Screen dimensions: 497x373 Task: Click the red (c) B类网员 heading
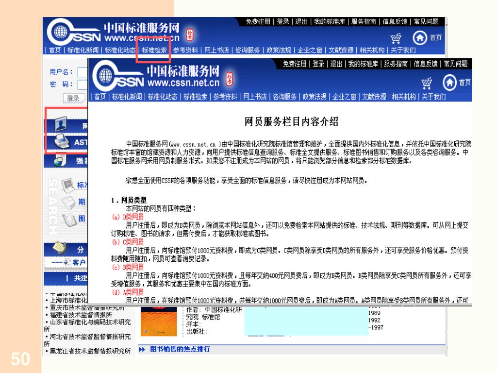coord(128,267)
